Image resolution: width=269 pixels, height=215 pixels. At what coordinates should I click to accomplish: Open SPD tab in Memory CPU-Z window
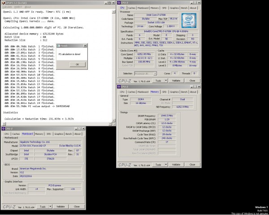point(165,92)
